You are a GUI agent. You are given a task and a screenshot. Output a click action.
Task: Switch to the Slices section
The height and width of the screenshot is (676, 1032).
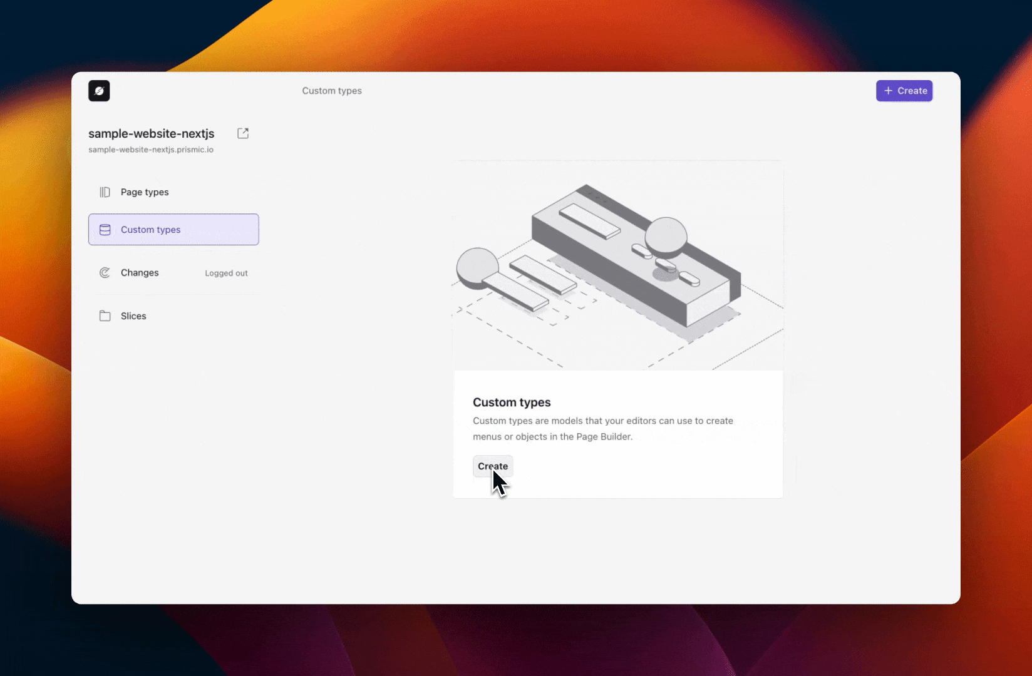coord(133,315)
